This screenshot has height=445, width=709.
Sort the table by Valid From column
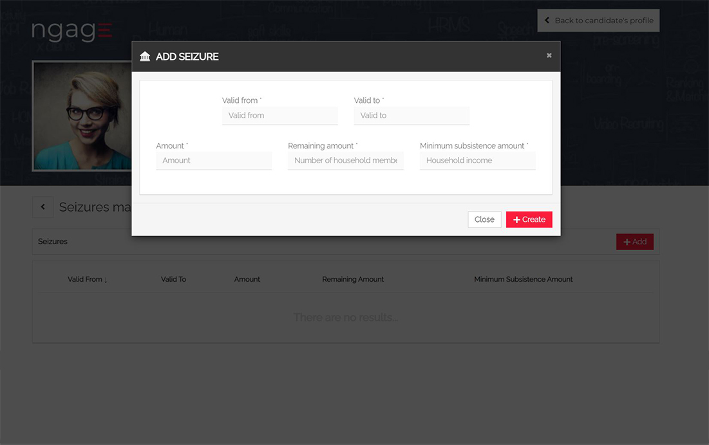click(87, 280)
